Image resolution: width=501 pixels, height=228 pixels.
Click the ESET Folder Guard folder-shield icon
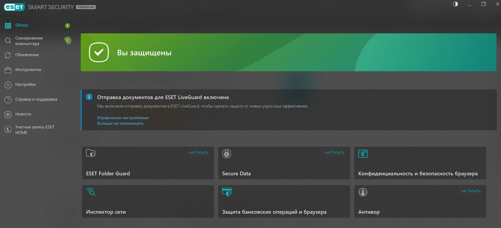(x=91, y=153)
